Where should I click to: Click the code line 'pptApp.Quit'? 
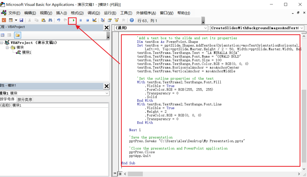point(140,156)
